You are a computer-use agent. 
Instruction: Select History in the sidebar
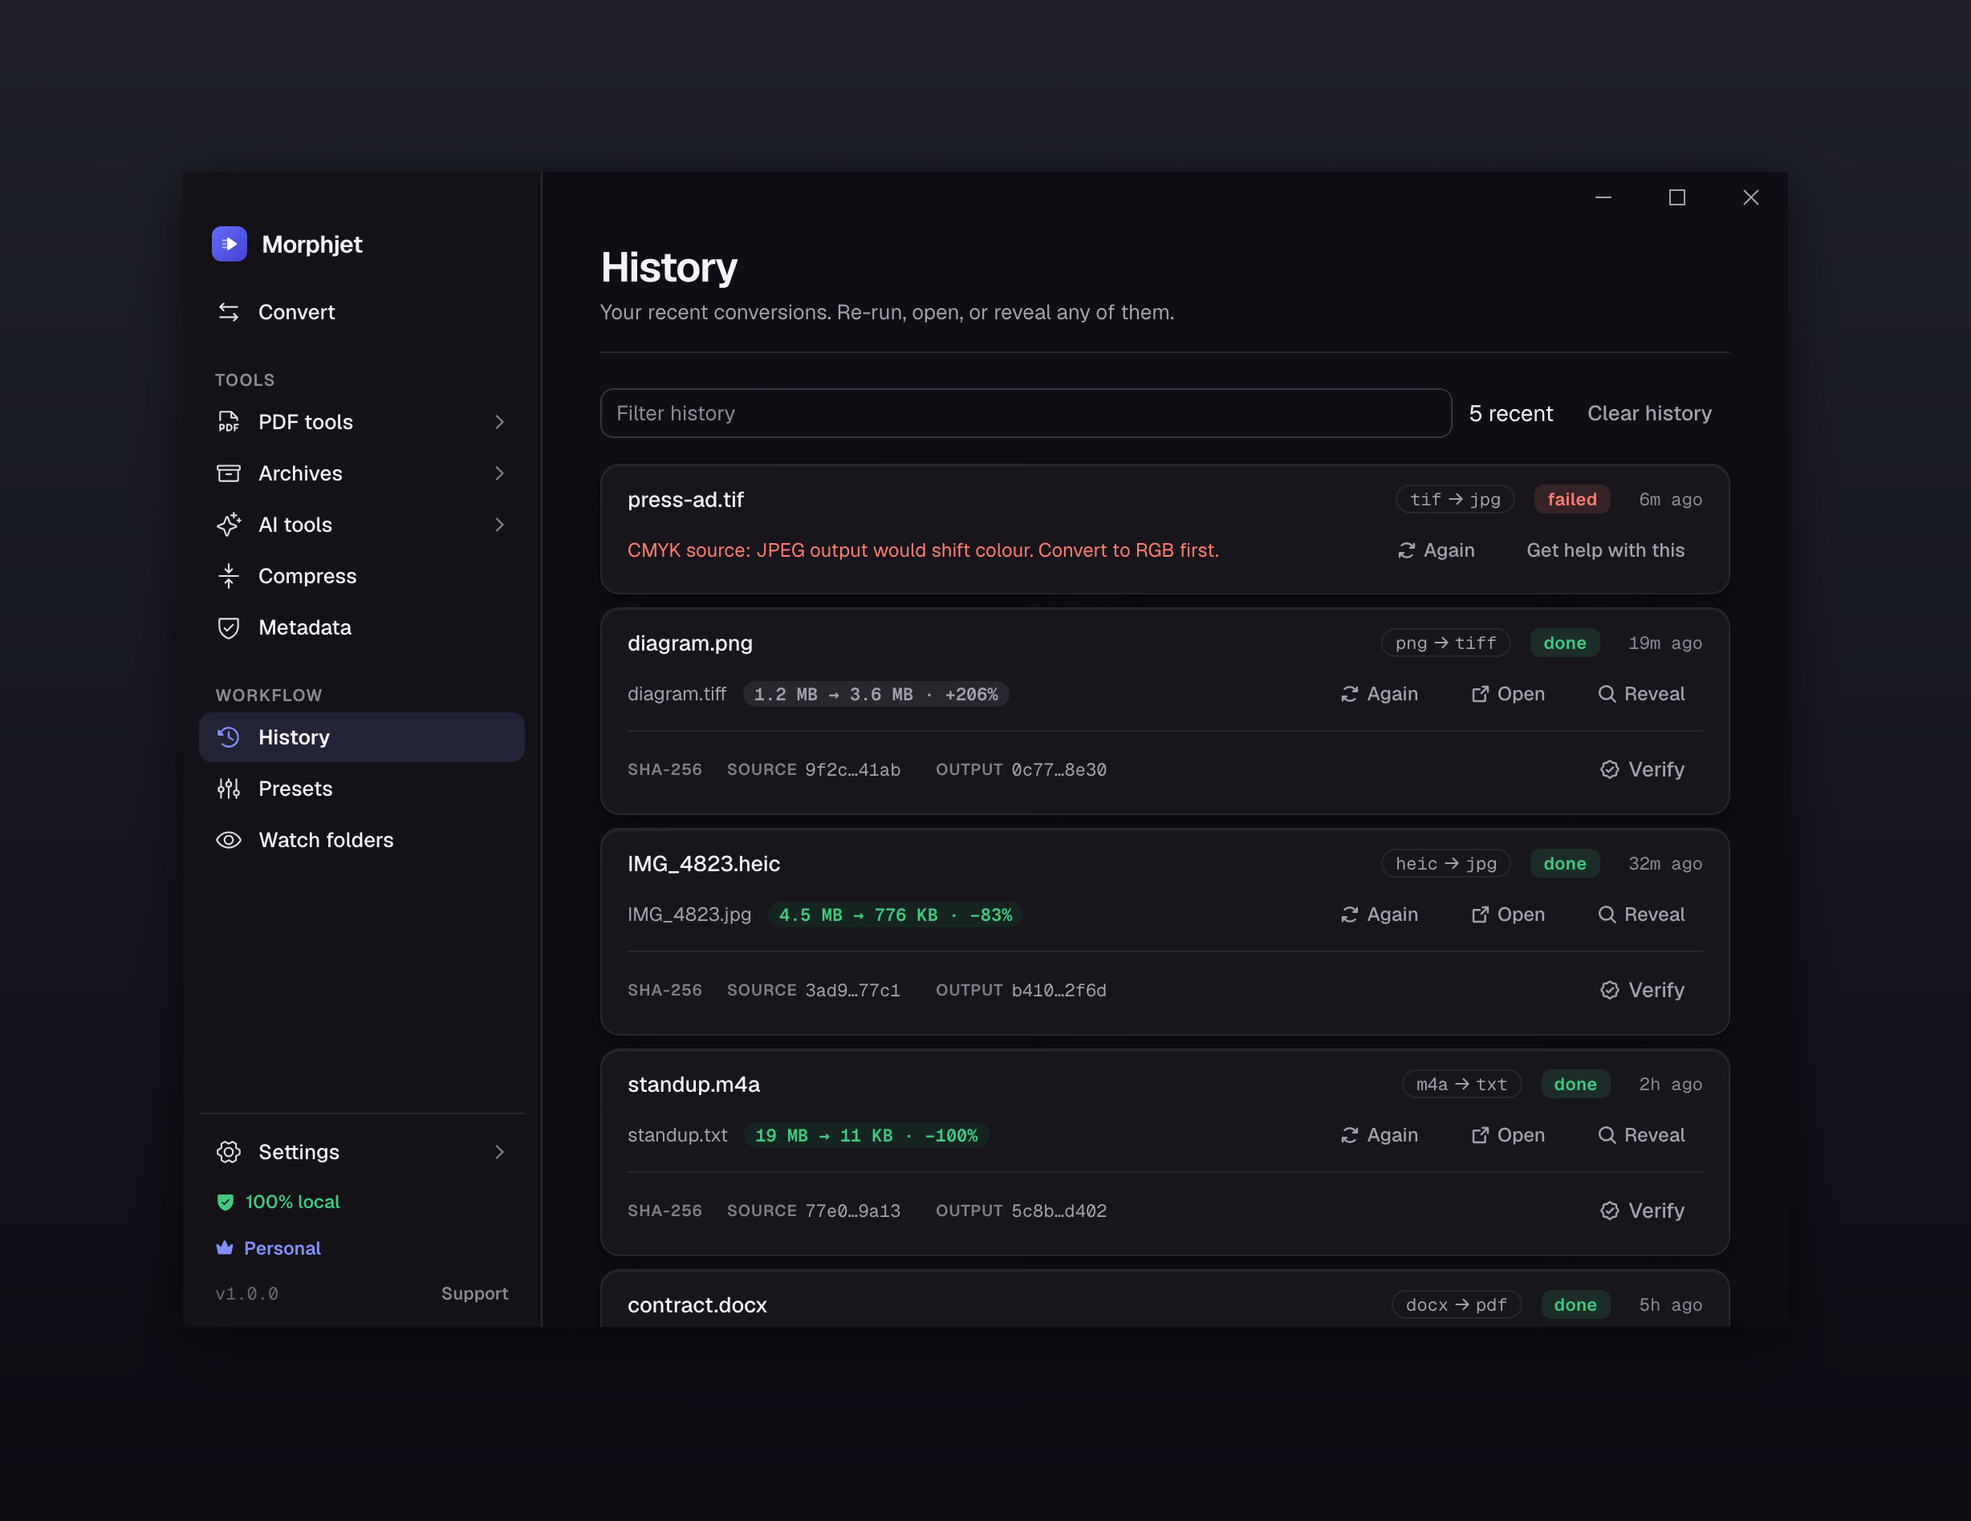pos(361,737)
